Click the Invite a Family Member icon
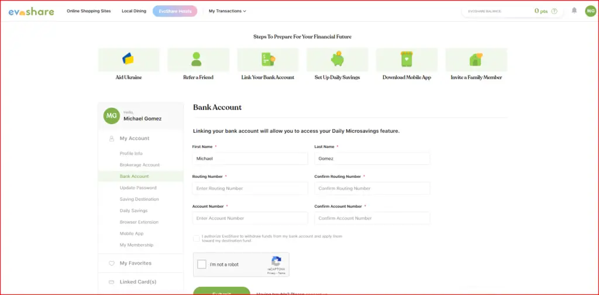The image size is (599, 295). 476,59
